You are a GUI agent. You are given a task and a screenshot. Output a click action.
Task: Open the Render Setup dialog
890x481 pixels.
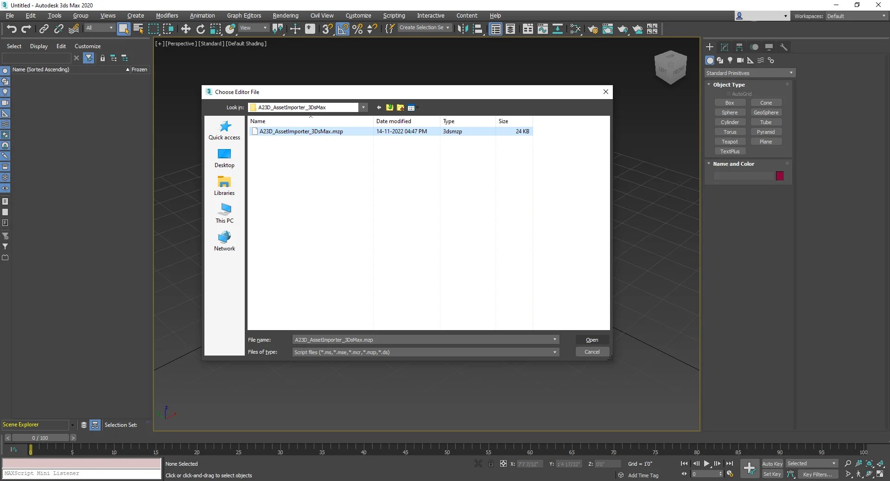[593, 29]
